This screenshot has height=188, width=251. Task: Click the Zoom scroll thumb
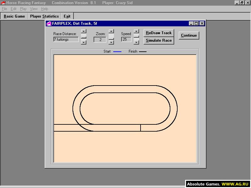111,39
